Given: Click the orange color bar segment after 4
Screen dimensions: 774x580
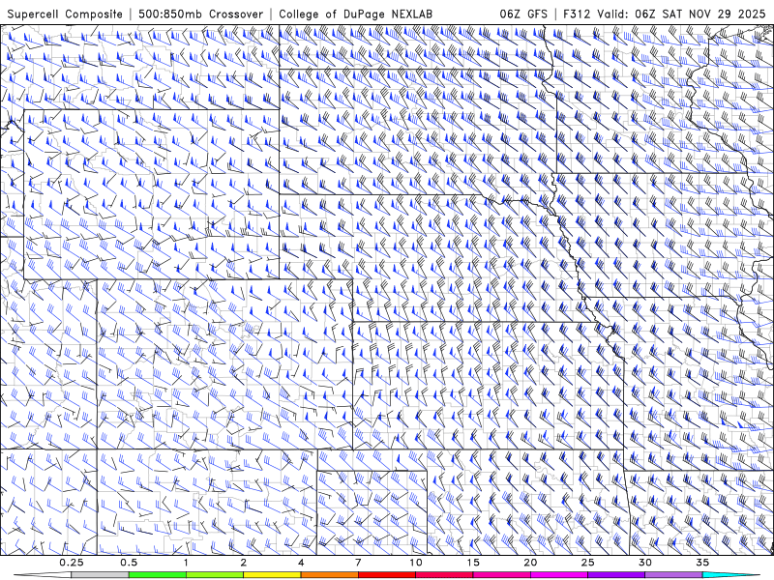Looking at the screenshot, I should coord(329,575).
